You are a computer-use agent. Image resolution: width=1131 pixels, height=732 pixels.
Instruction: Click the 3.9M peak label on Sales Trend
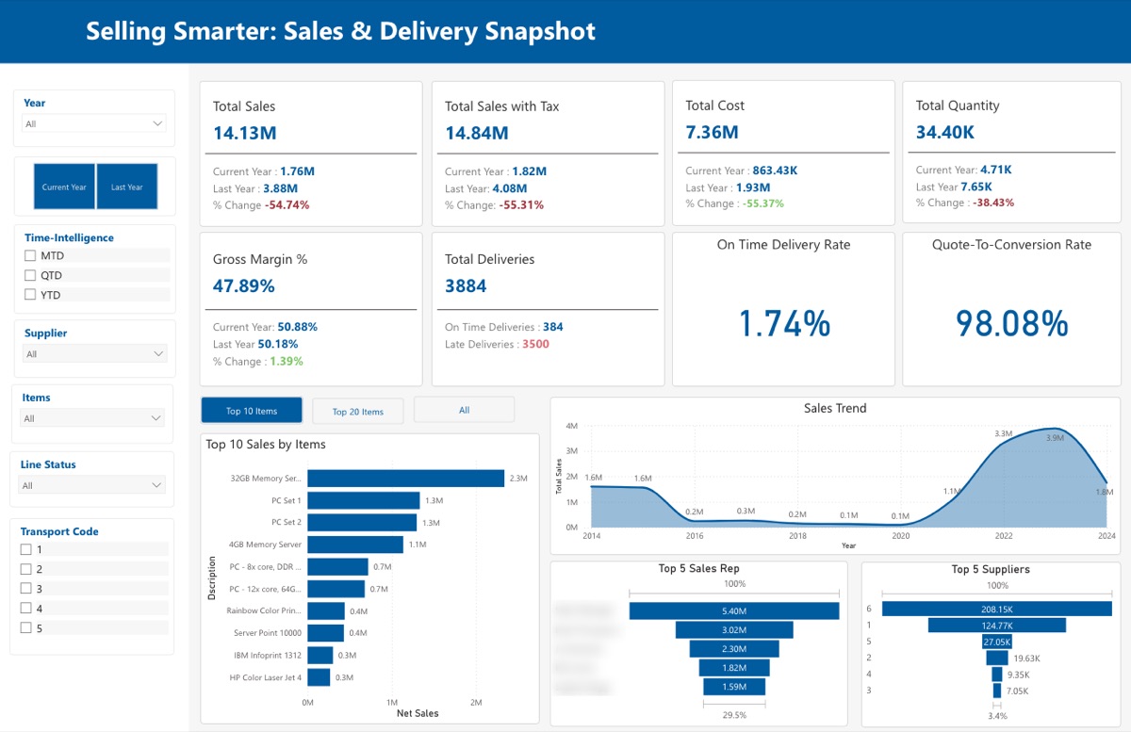point(1055,438)
